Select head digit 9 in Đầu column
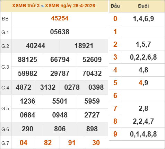This screenshot has width=165, height=149. [x=115, y=134]
